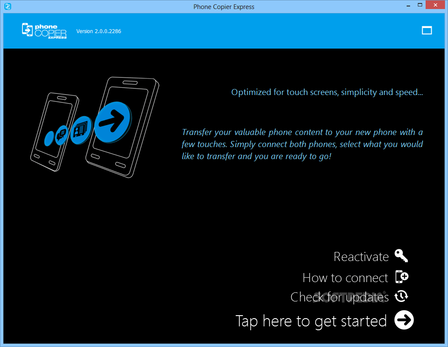
Task: Click the Version 2.0.0.2286 text
Action: pyautogui.click(x=99, y=31)
